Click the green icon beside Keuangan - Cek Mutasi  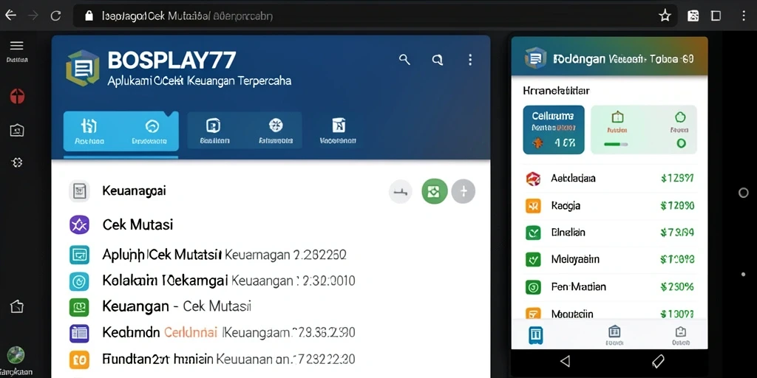click(x=79, y=306)
